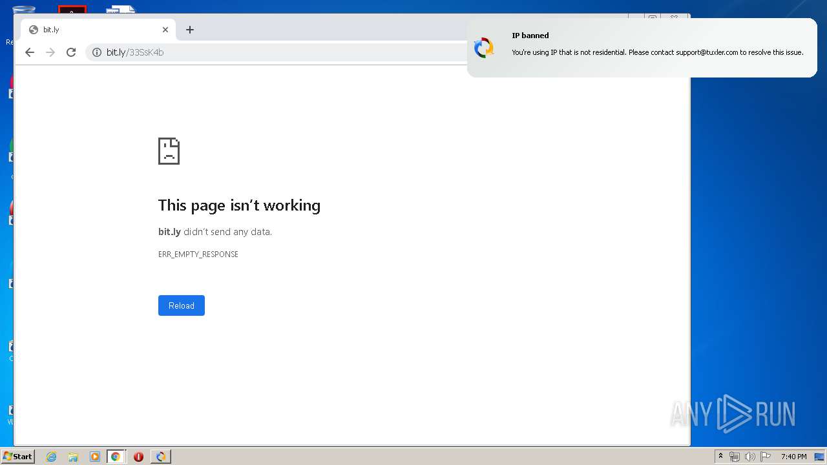Switch to the Tuxler app in the taskbar
Viewport: 827px width, 465px height.
(161, 457)
